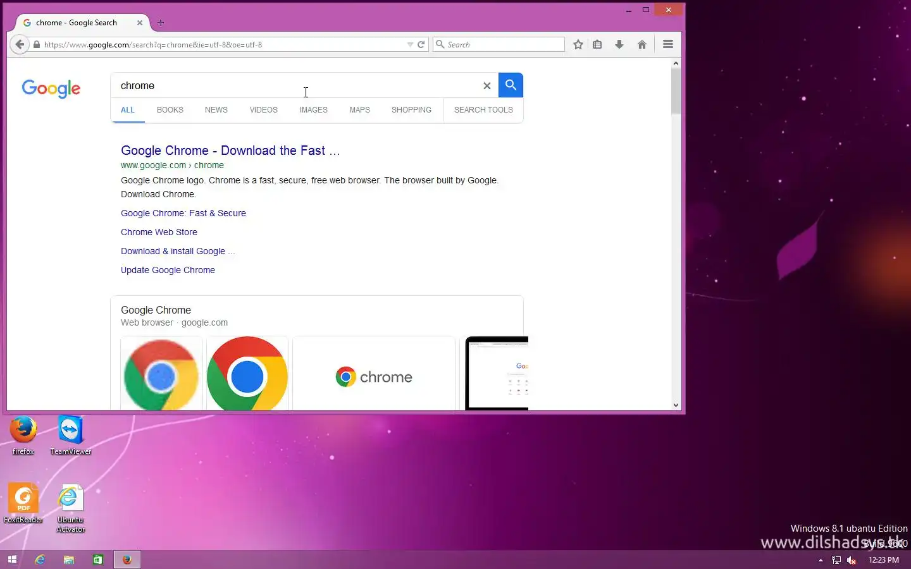Select the ALL results tab

point(128,110)
